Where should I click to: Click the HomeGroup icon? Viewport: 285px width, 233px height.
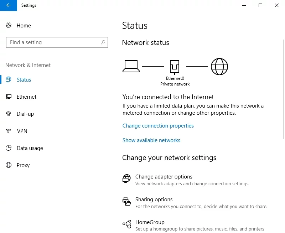click(126, 224)
